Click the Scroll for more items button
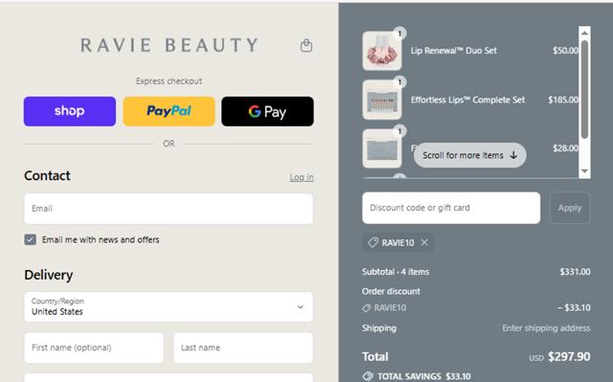Image resolution: width=613 pixels, height=382 pixels. pos(470,155)
